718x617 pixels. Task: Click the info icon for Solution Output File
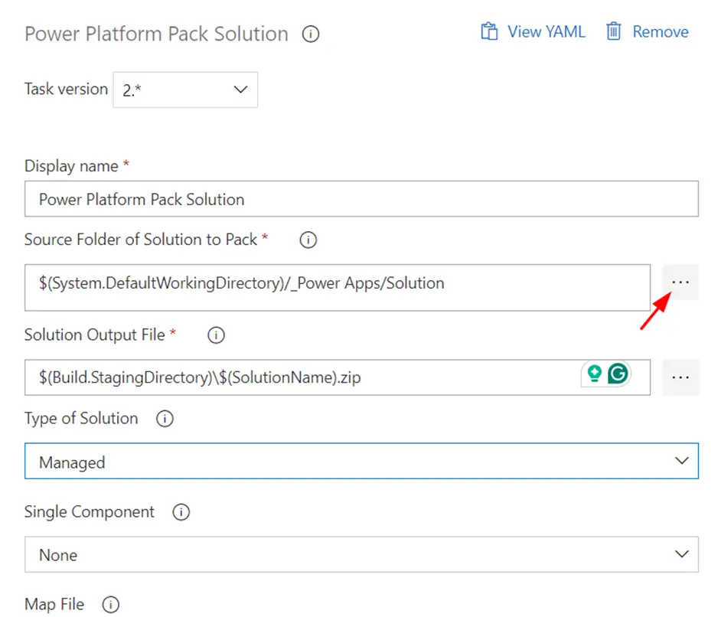216,335
